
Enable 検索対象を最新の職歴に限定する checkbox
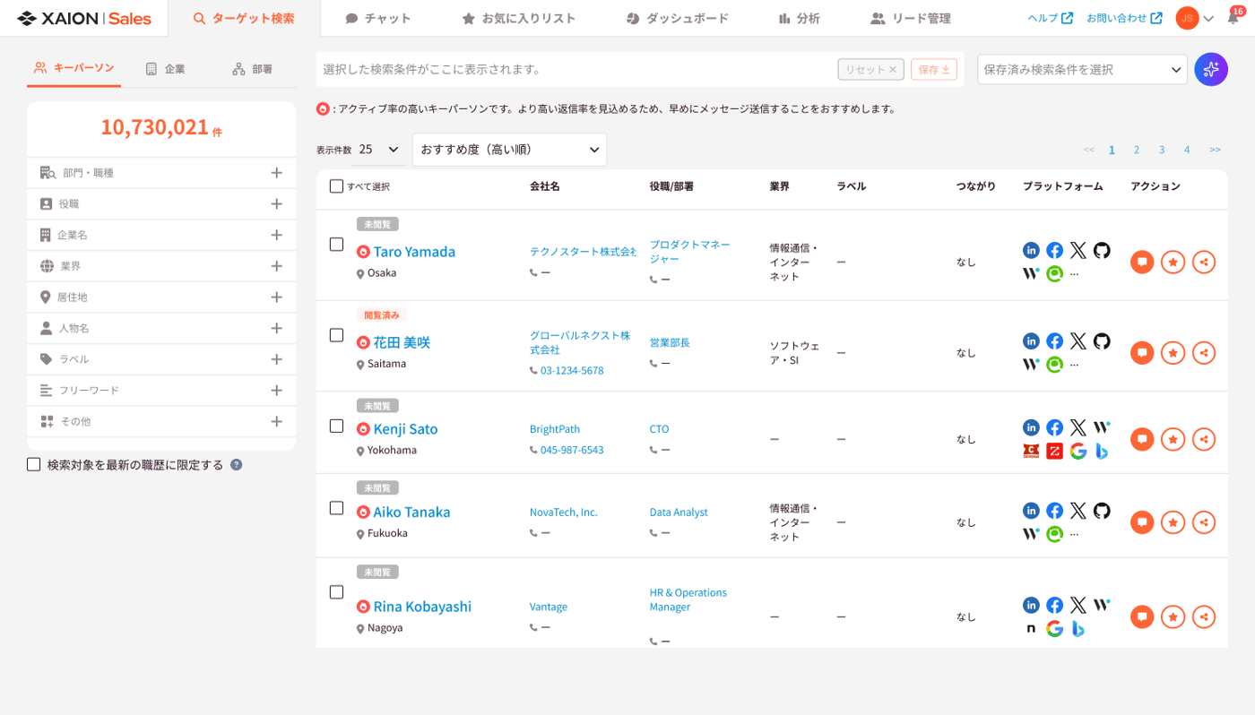(x=34, y=465)
